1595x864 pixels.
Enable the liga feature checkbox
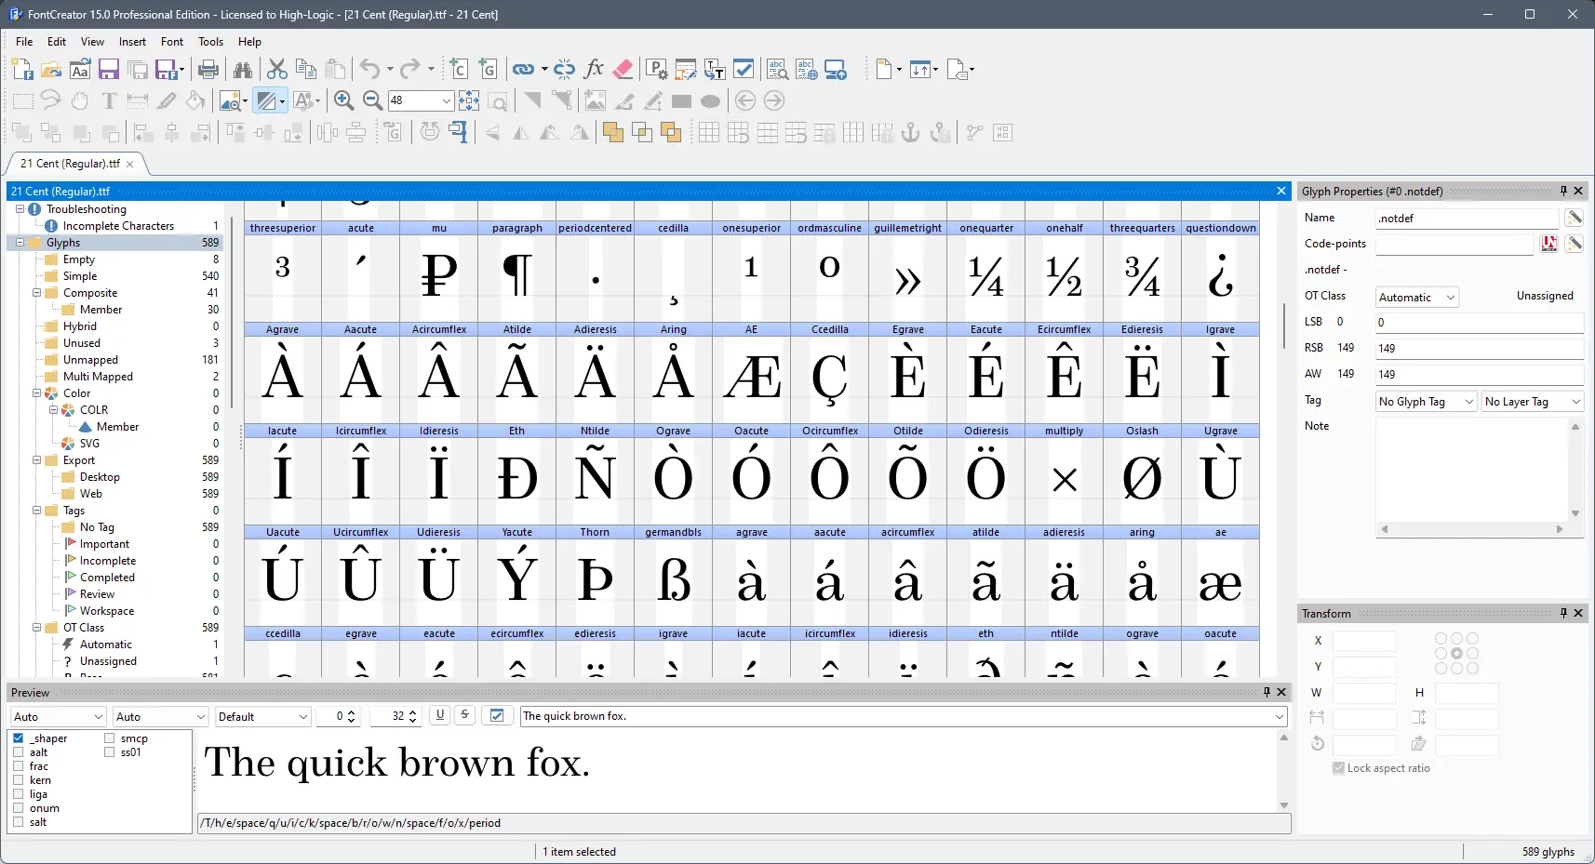pos(19,794)
